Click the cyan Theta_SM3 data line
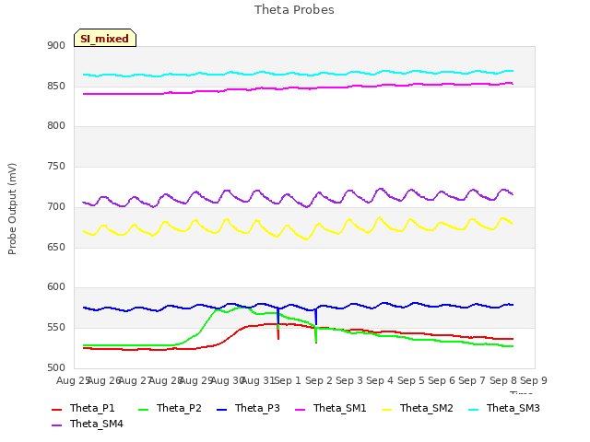This screenshot has width=590, height=442. point(297,73)
